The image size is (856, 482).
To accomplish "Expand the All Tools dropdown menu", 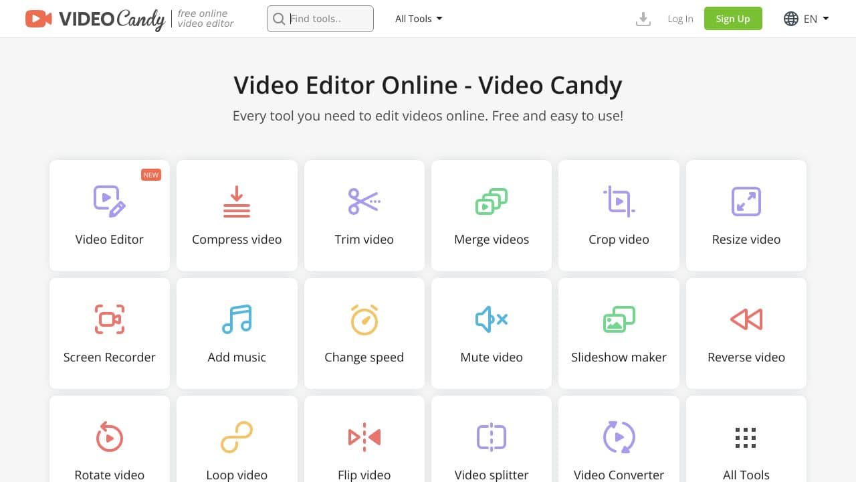I will tap(419, 19).
